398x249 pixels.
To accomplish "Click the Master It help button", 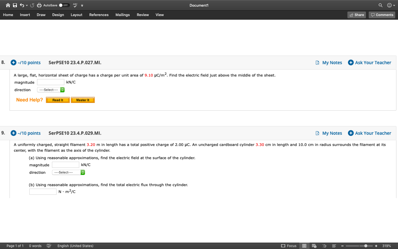I will pos(83,100).
